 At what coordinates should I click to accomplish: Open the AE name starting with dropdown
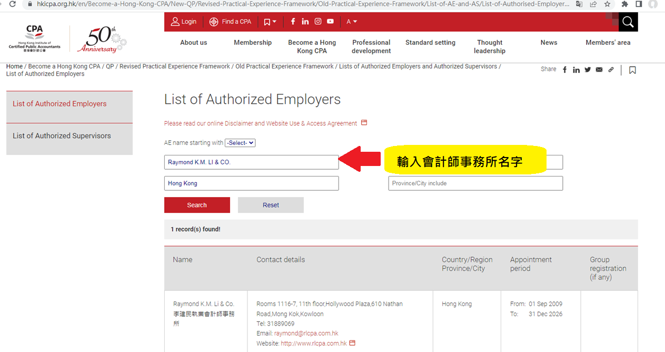[240, 143]
